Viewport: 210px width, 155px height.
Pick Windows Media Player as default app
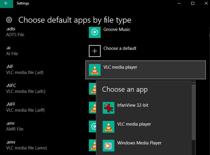[x=144, y=146]
